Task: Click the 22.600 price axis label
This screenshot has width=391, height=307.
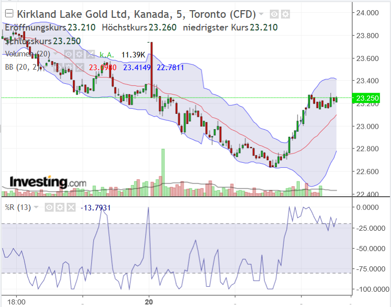Action: coord(367,171)
